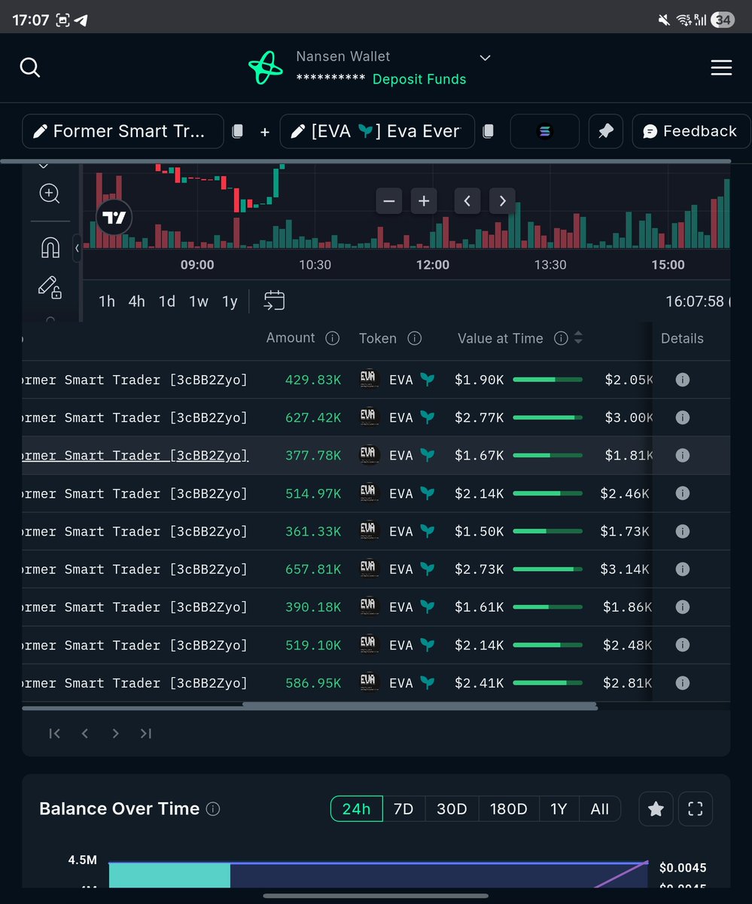Pin the current view using pin icon
Viewport: 752px width, 904px height.
(605, 130)
